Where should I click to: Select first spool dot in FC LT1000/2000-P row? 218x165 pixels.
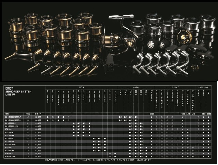(48, 117)
